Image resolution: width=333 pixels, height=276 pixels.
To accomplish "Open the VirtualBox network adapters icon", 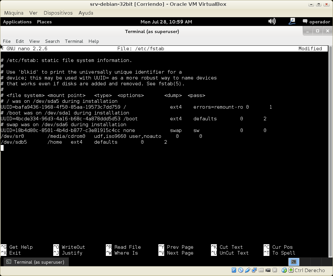I will [x=254, y=270].
